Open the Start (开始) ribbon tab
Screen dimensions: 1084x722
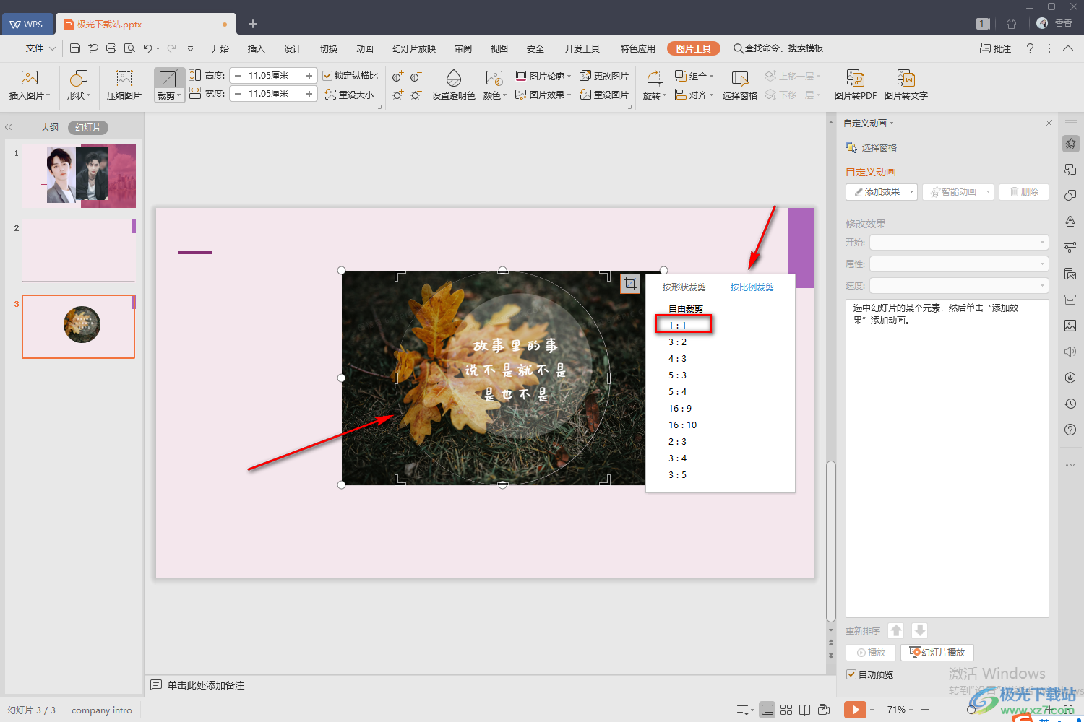click(220, 48)
